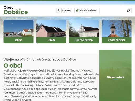Open the Kontakt link

click(x=66, y=11)
